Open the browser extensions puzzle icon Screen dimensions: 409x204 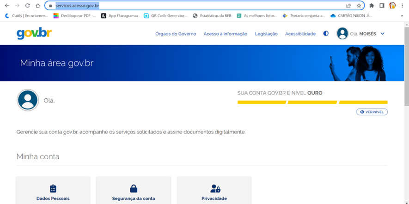click(371, 6)
